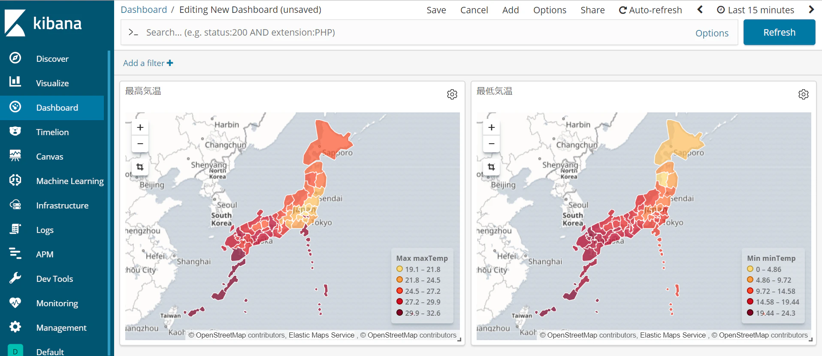Open the Last 15 minutes time picker

point(756,10)
